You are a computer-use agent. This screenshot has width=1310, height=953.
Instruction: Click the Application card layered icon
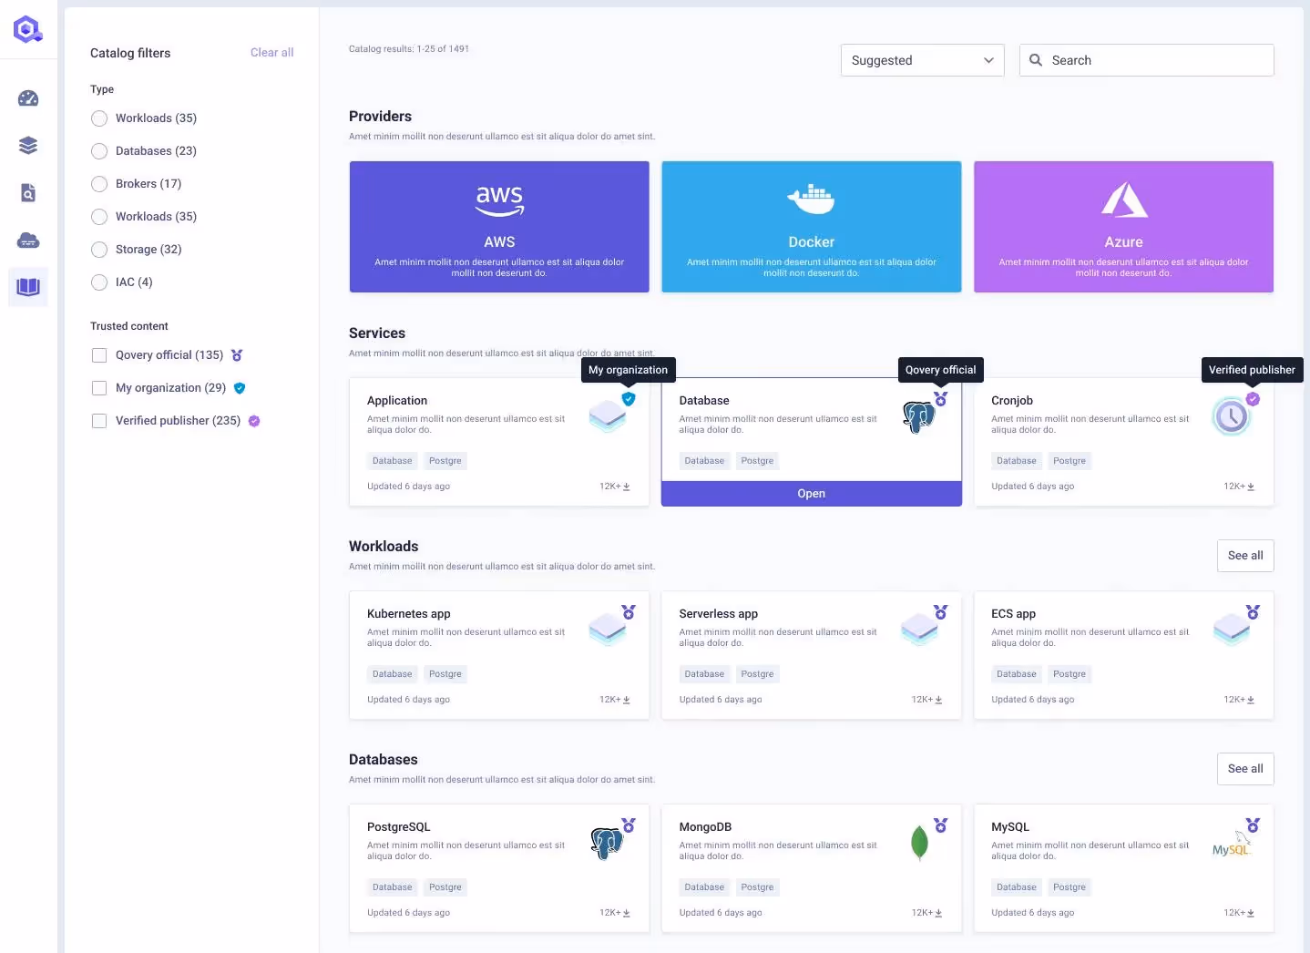click(x=608, y=416)
